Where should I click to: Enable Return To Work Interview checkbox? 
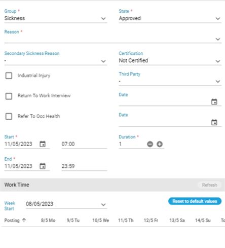point(9,96)
